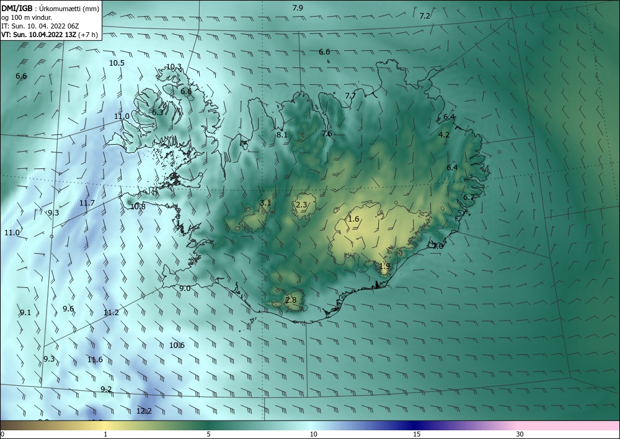Viewport: 620px width, 439px height.
Task: Select the 7.7 value on the north coast
Action: [x=350, y=96]
